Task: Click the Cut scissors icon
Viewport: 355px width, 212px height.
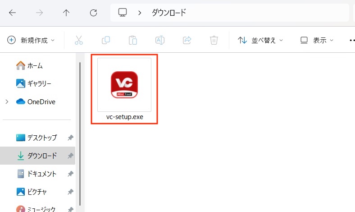Action: pos(79,40)
